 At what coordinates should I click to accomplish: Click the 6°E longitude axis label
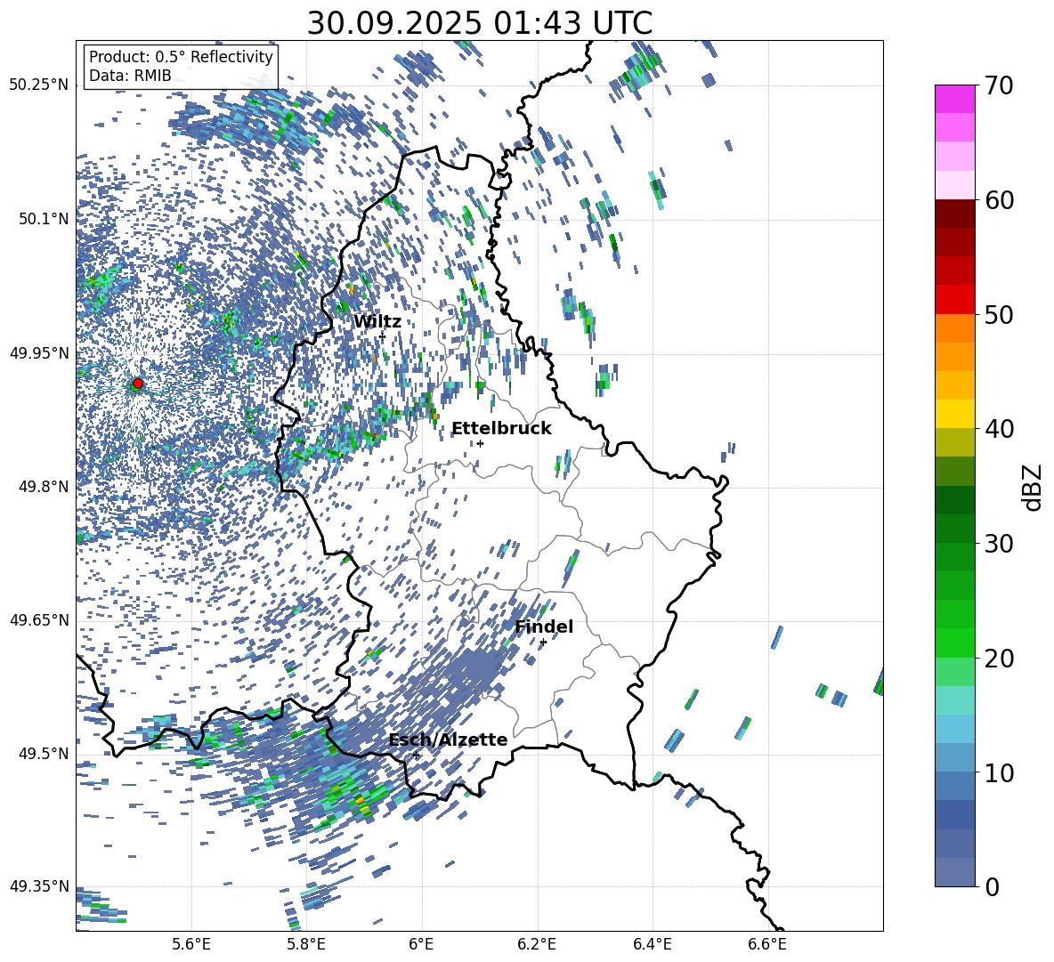tap(421, 943)
